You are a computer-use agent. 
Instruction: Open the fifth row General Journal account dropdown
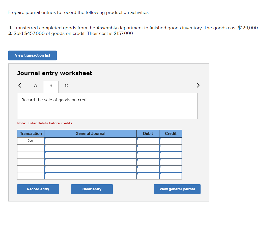tap(90, 169)
